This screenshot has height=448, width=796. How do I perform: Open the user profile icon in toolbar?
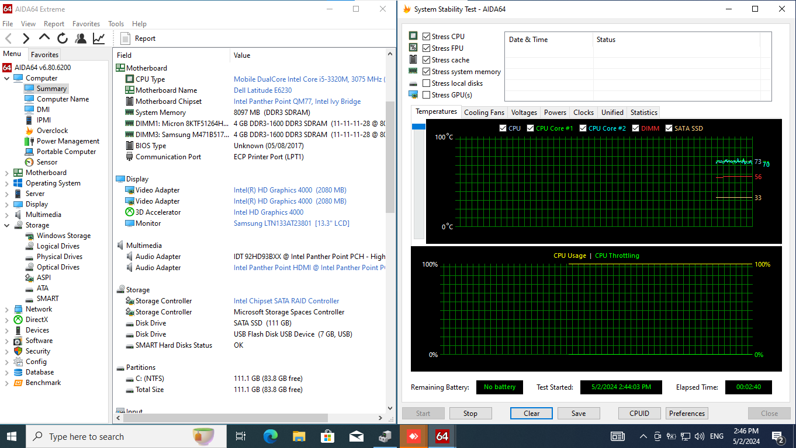click(81, 38)
